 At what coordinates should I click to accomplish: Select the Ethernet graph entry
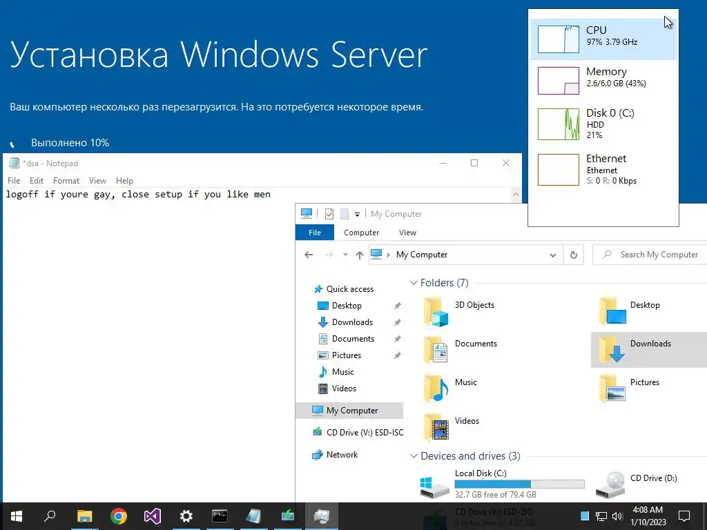[603, 170]
